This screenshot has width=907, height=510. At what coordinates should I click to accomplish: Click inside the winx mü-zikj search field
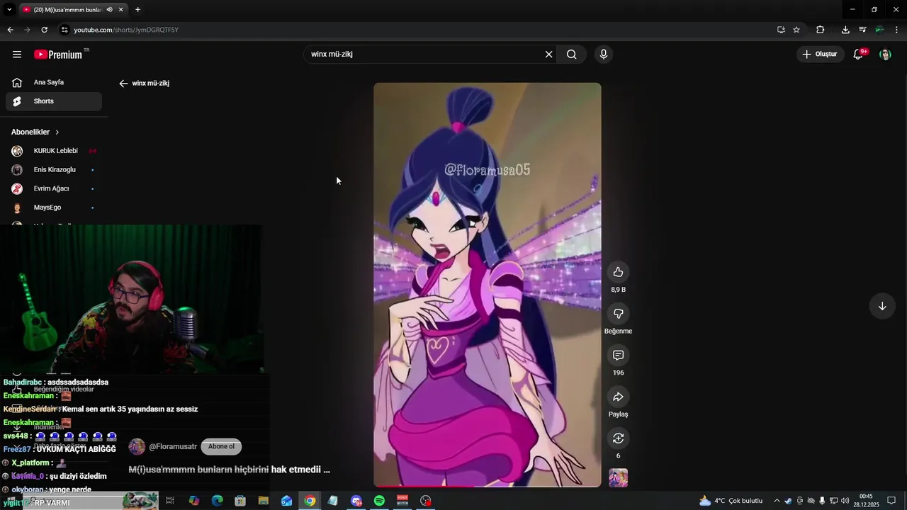pyautogui.click(x=425, y=55)
